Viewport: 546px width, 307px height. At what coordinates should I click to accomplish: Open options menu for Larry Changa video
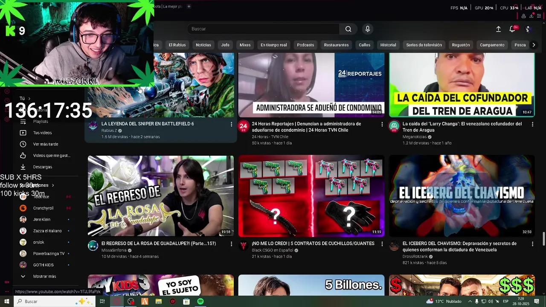[x=532, y=124]
